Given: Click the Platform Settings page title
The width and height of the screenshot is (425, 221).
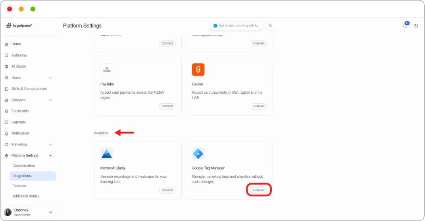Looking at the screenshot, I should pos(82,25).
